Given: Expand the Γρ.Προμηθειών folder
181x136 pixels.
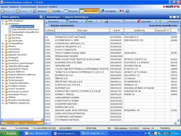Looking at the screenshot, I should (x=3, y=43).
